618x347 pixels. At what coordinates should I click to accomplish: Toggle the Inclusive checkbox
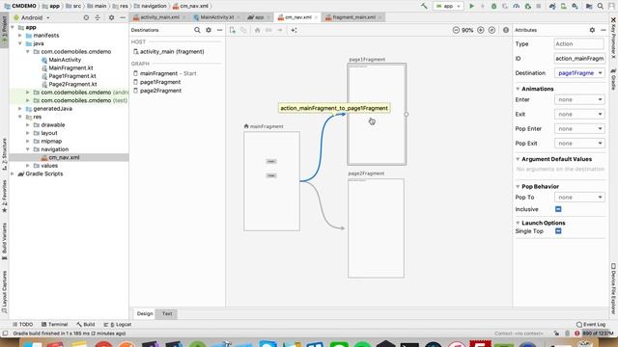[558, 209]
